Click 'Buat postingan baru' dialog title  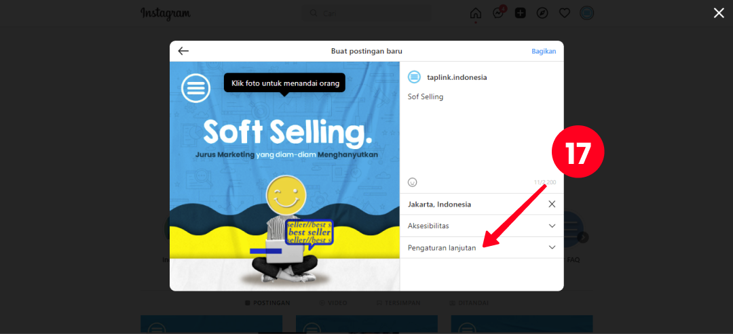pyautogui.click(x=366, y=51)
